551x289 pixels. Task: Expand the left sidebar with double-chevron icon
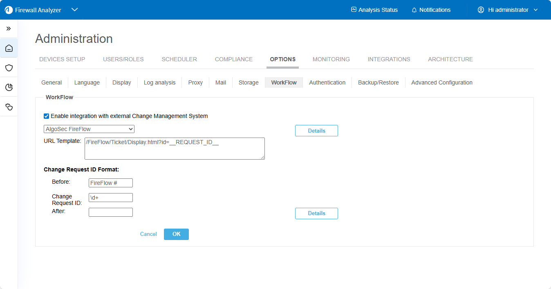click(9, 29)
